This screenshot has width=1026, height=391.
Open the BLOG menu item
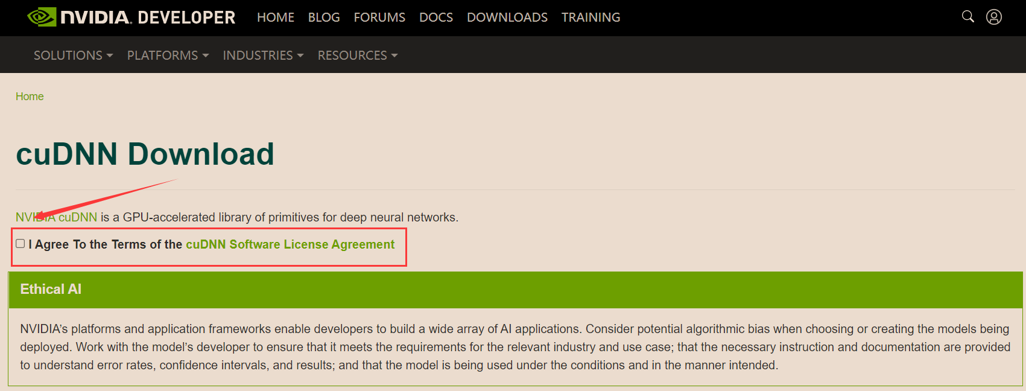tap(324, 17)
